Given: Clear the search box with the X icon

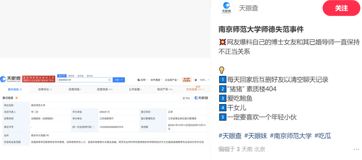Looking at the screenshot, I should [x=109, y=80].
